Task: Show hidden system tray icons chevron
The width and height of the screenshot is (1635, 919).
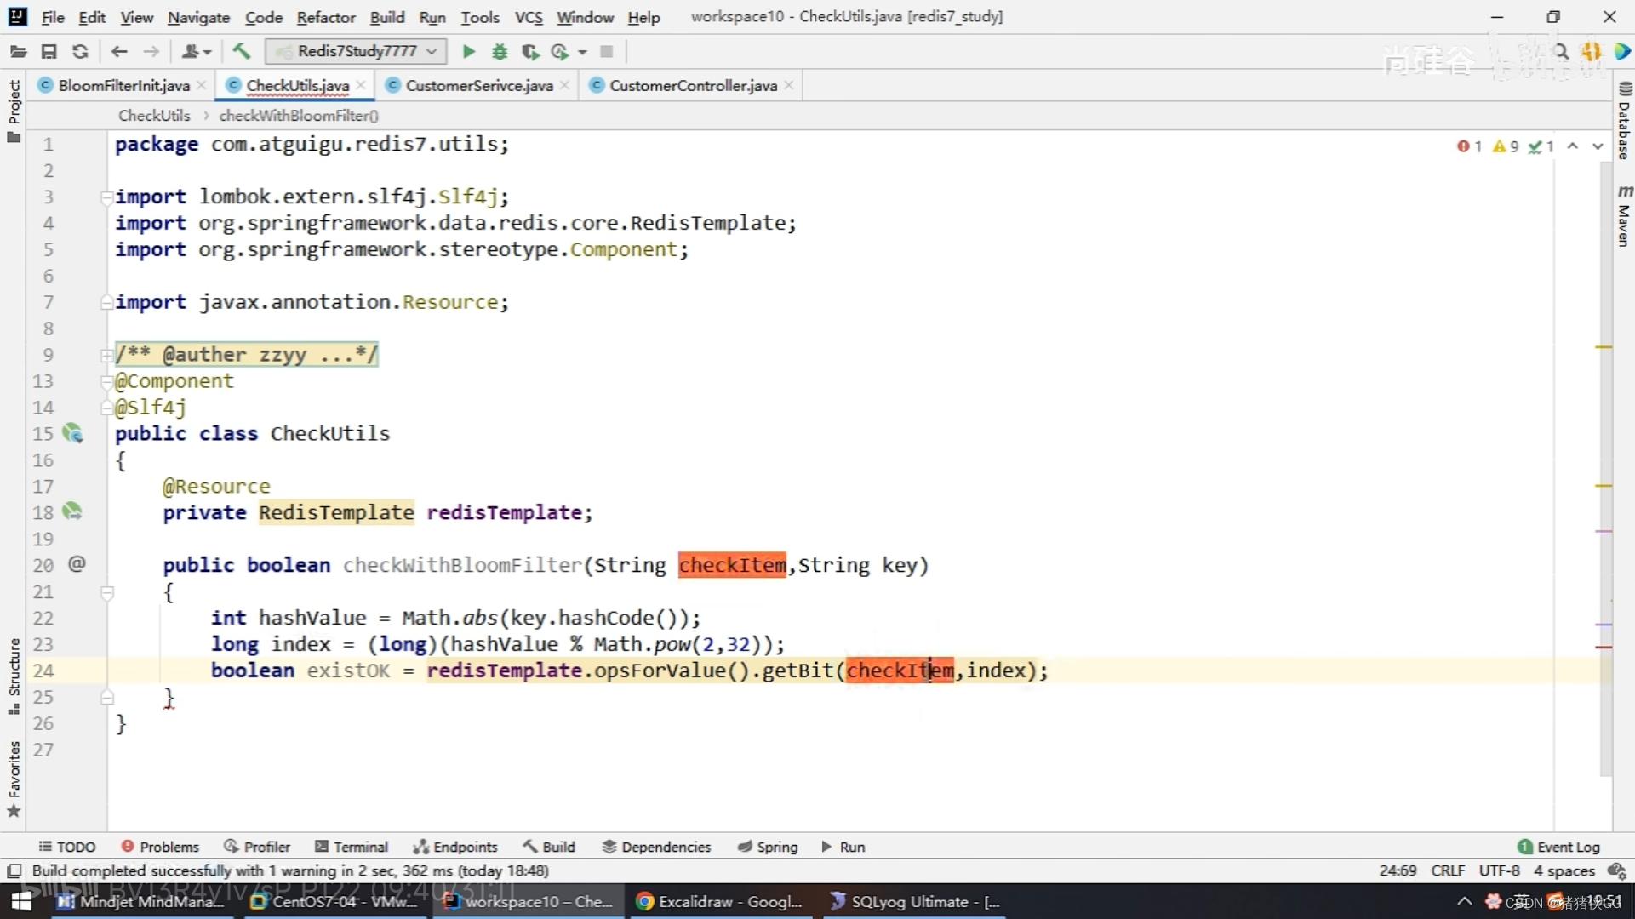Action: point(1464,901)
